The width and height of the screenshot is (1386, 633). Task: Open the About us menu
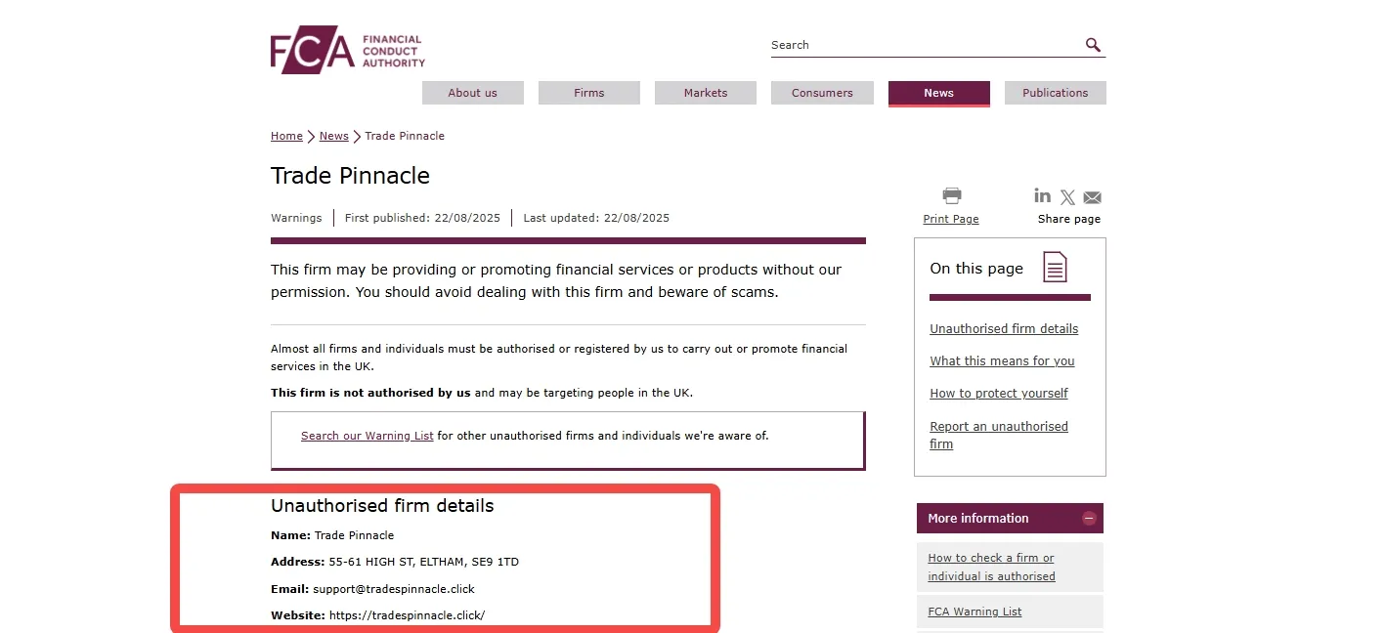(473, 93)
